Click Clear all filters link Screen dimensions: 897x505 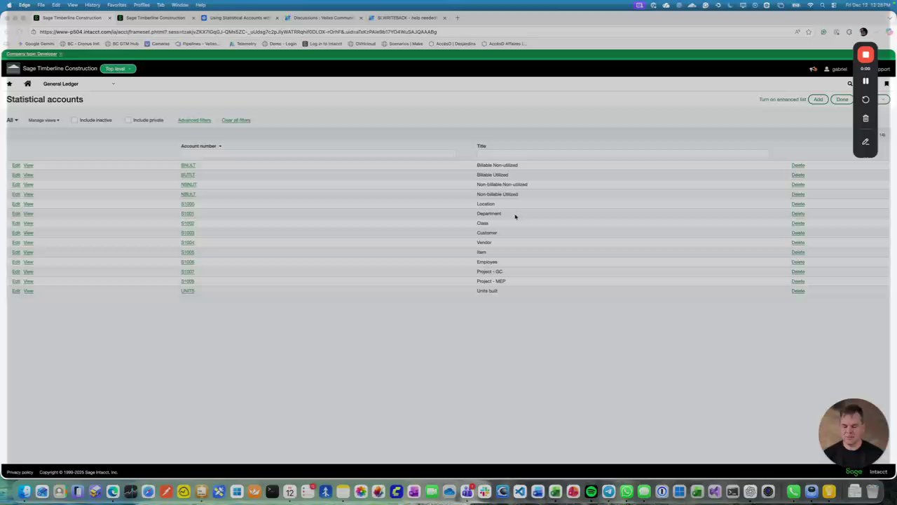[235, 120]
